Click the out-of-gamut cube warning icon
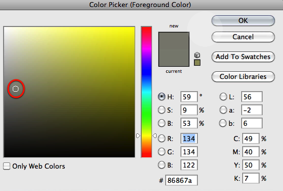This screenshot has height=191, width=283. [197, 55]
